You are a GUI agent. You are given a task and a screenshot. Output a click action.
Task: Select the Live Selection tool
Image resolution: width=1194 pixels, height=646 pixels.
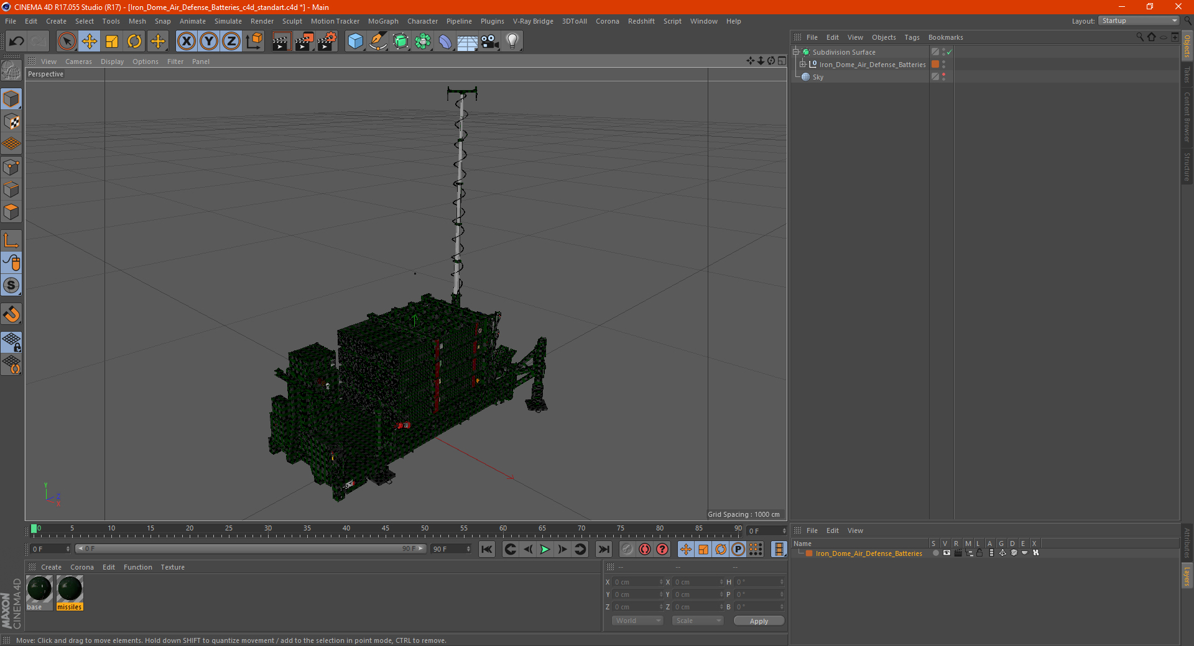click(67, 42)
